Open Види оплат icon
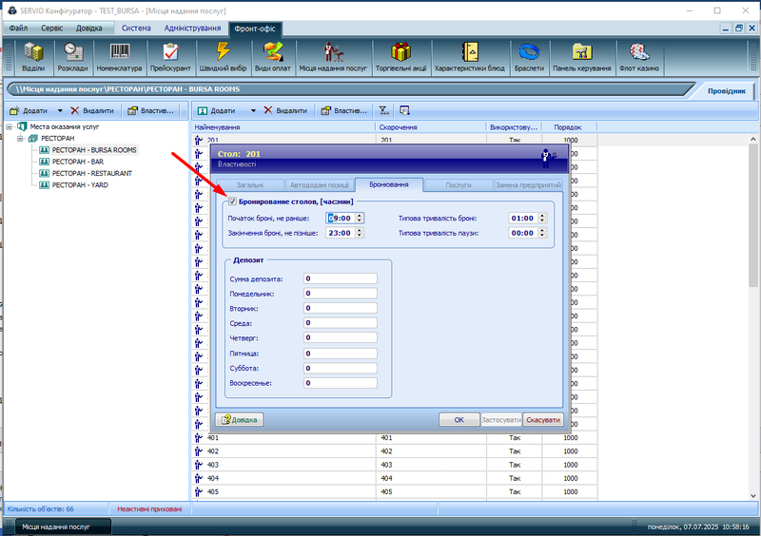The width and height of the screenshot is (761, 536). pyautogui.click(x=273, y=55)
